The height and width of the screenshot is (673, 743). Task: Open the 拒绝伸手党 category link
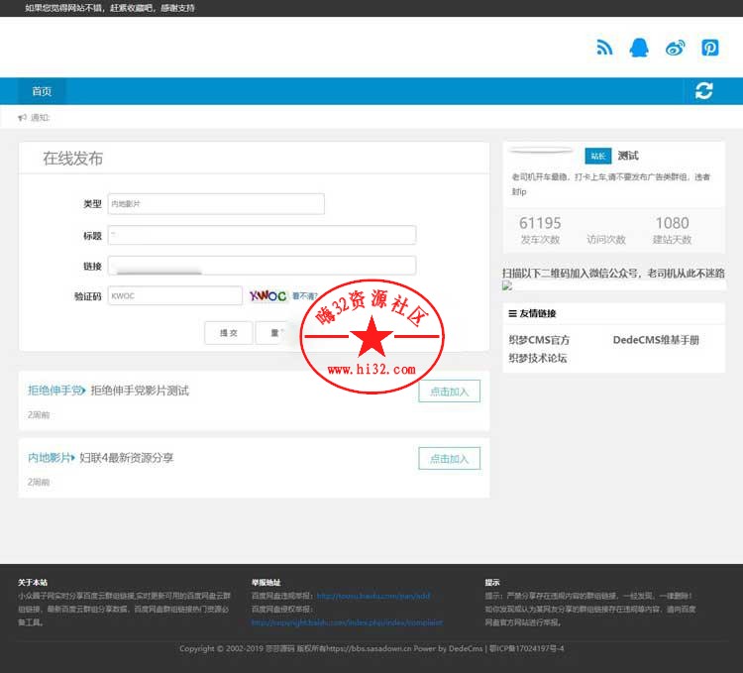click(55, 391)
